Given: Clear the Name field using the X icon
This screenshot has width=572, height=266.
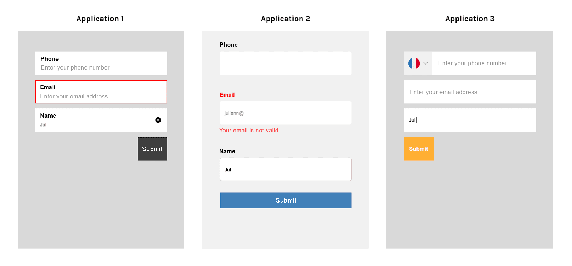Looking at the screenshot, I should coord(158,120).
